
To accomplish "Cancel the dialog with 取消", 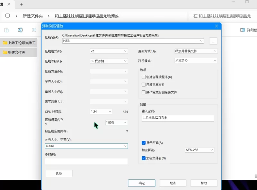I will 173,183.
